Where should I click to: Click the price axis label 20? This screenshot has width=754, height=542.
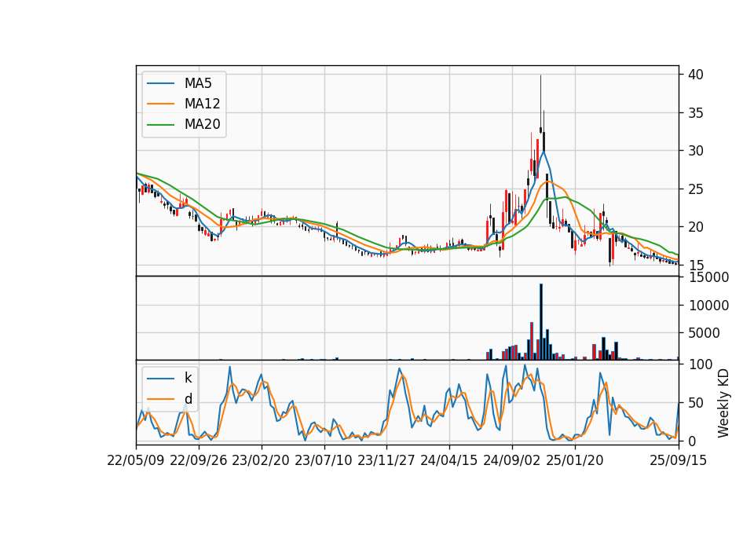tap(696, 227)
